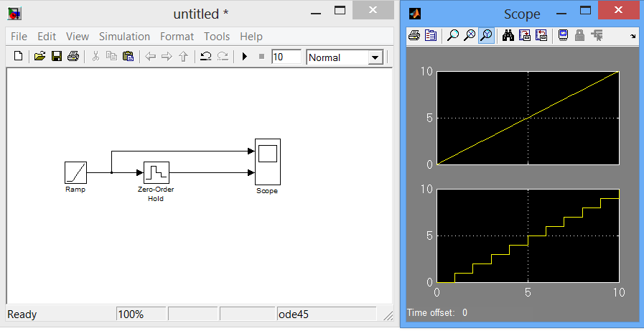Click the Simulink model window icon
Viewport: 644px width, 331px height.
pyautogui.click(x=15, y=14)
